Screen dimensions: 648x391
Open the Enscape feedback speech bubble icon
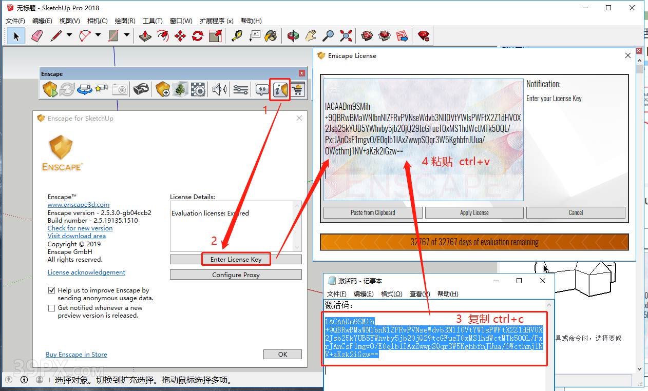point(261,89)
